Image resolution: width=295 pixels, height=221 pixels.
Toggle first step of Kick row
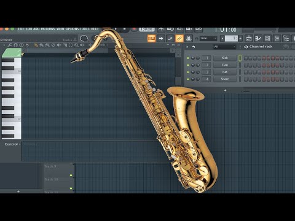[245, 58]
